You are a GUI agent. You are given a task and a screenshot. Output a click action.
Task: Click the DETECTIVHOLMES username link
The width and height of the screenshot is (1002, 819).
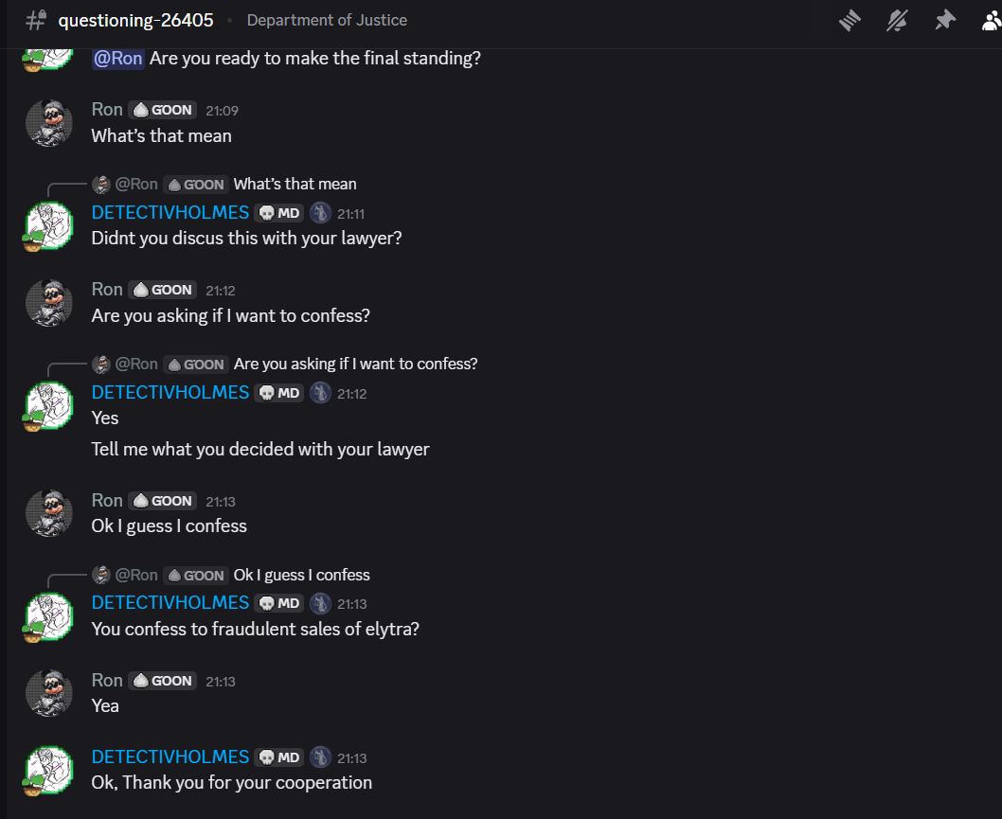170,603
